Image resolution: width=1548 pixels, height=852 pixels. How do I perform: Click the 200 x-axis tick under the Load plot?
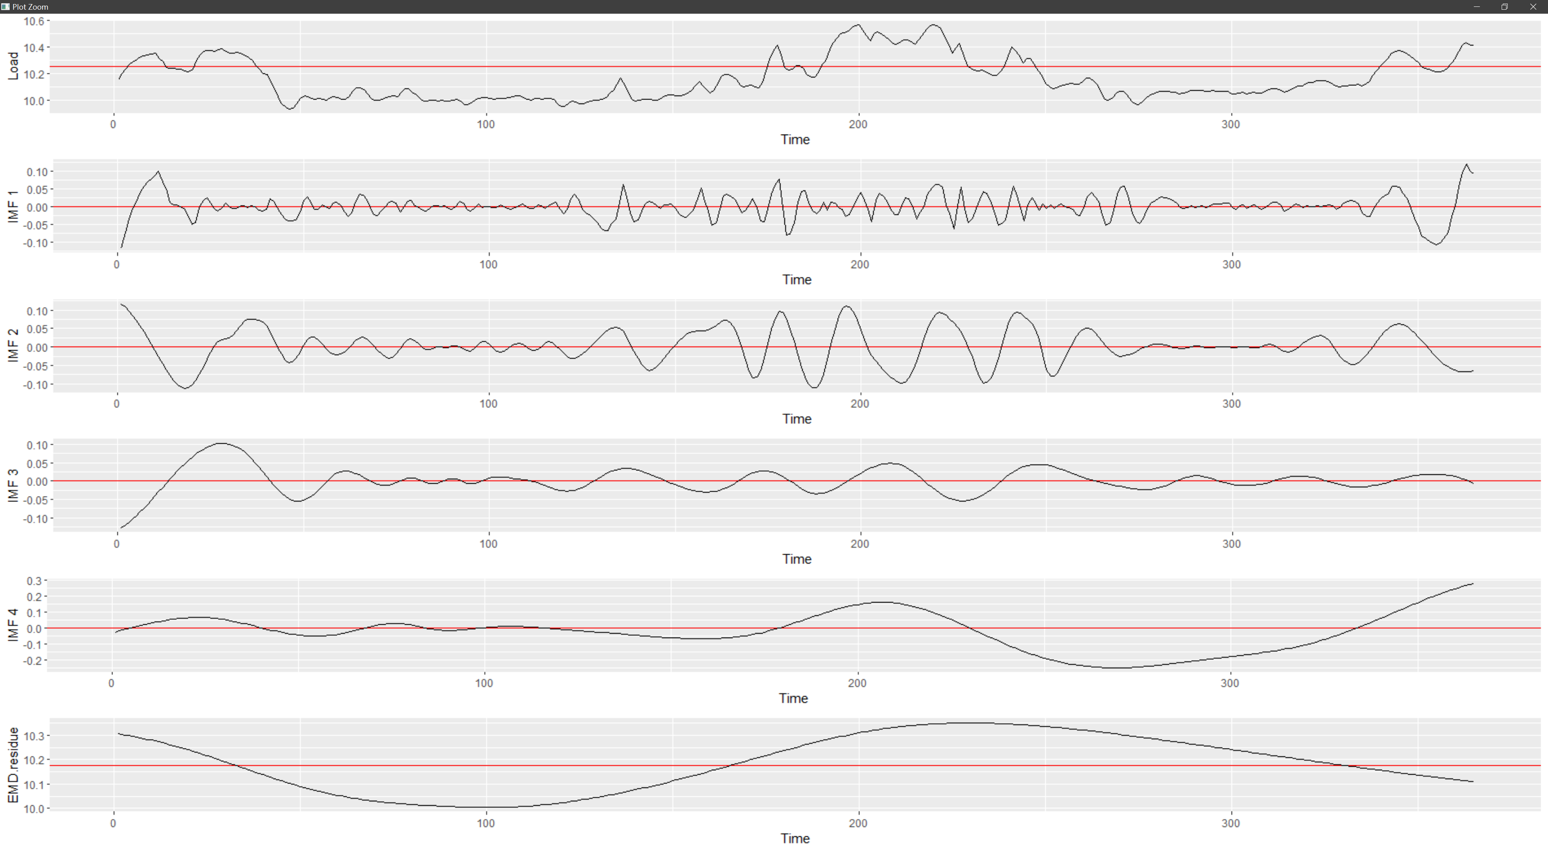click(x=858, y=125)
